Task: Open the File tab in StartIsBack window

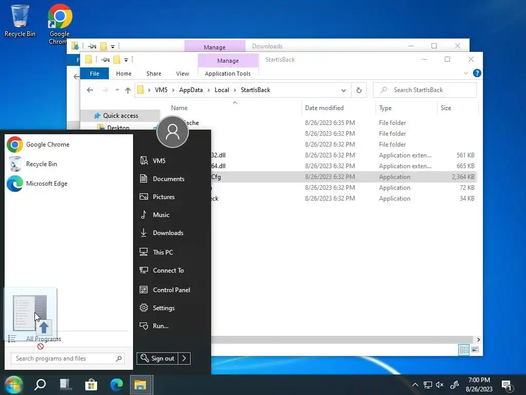Action: tap(95, 74)
